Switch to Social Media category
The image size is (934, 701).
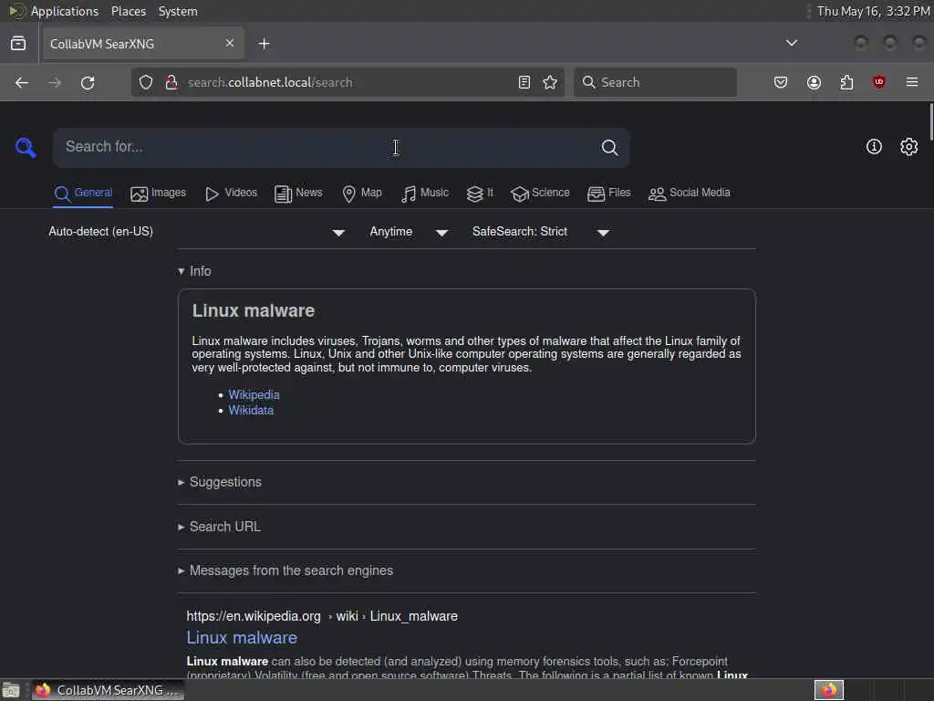689,194
